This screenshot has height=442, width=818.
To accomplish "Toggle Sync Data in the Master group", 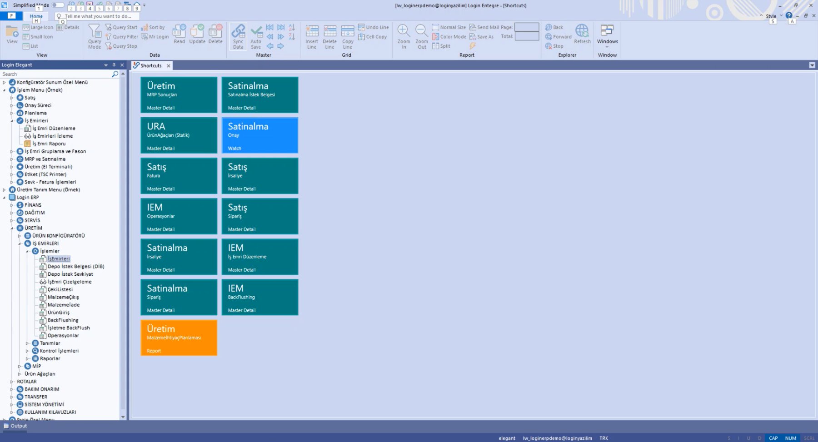I will [238, 36].
